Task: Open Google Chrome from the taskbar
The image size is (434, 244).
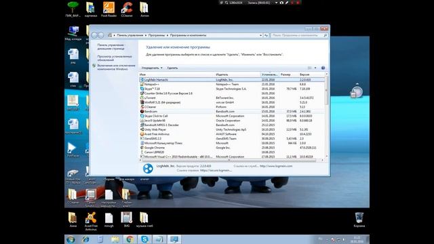Action: click(130, 239)
